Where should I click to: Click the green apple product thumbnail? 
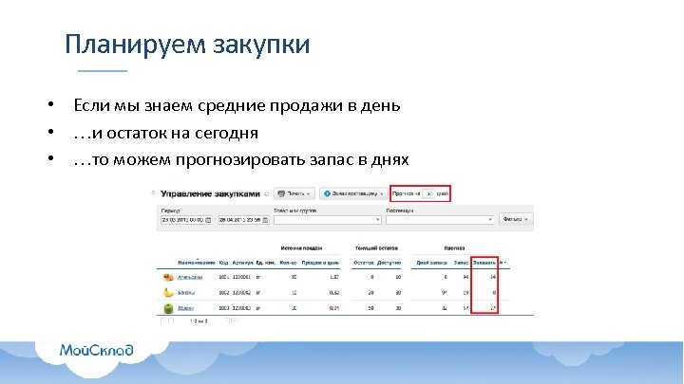click(168, 308)
